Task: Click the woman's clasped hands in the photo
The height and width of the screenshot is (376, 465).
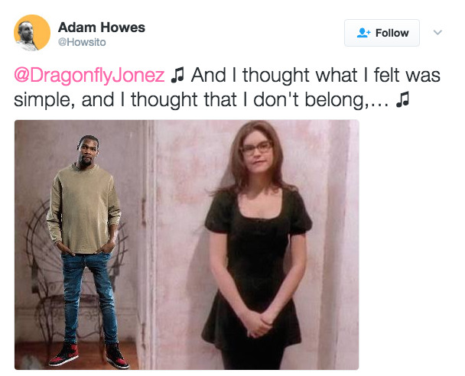Action: pyautogui.click(x=259, y=323)
